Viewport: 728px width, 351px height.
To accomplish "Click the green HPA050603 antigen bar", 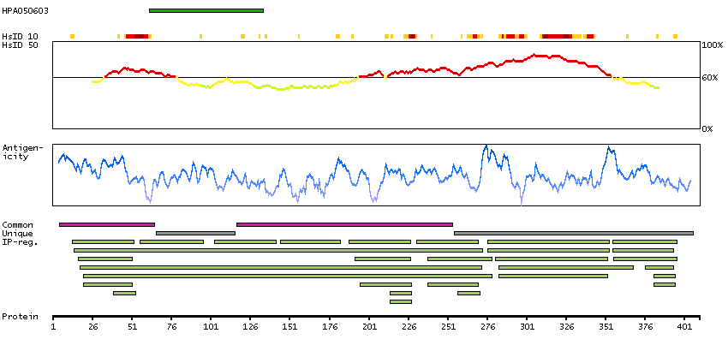I will point(206,10).
